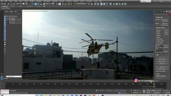
Task: Open the Sign In dropdown
Action: pyautogui.click(x=146, y=1)
